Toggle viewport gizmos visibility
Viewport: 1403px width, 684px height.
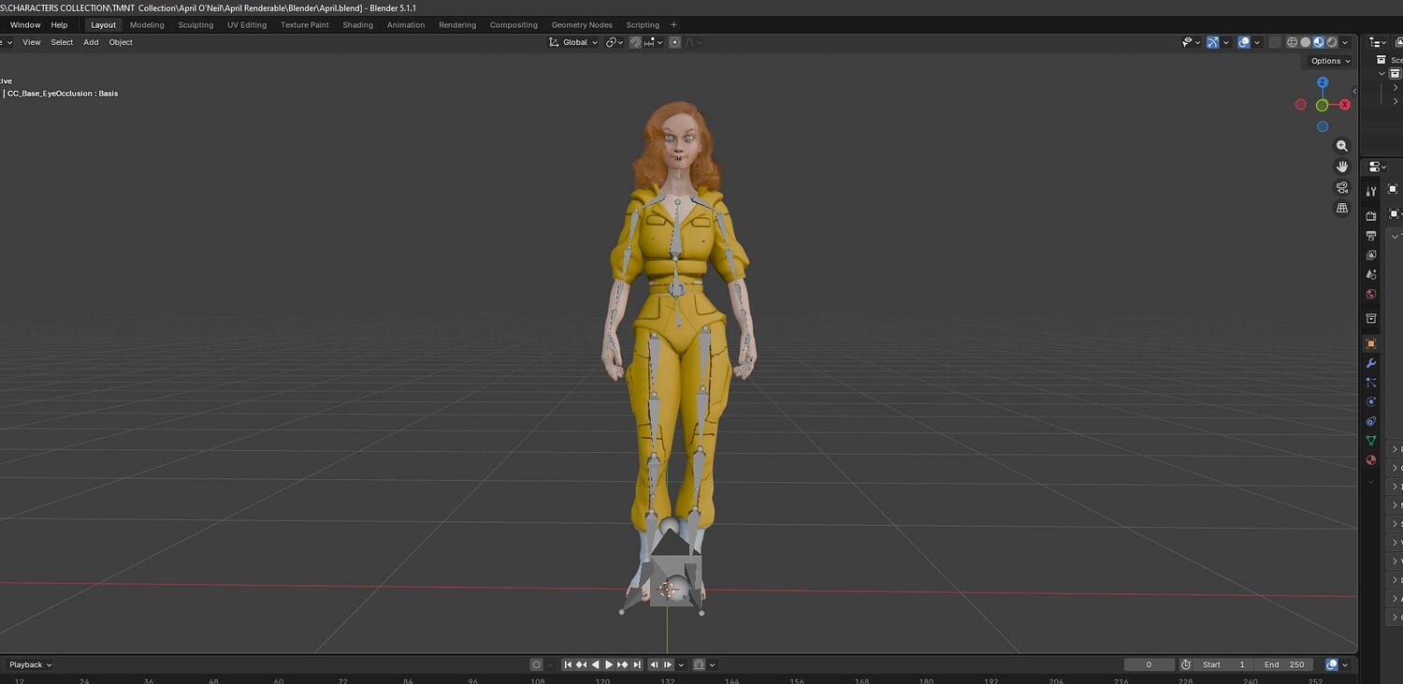(x=1213, y=42)
